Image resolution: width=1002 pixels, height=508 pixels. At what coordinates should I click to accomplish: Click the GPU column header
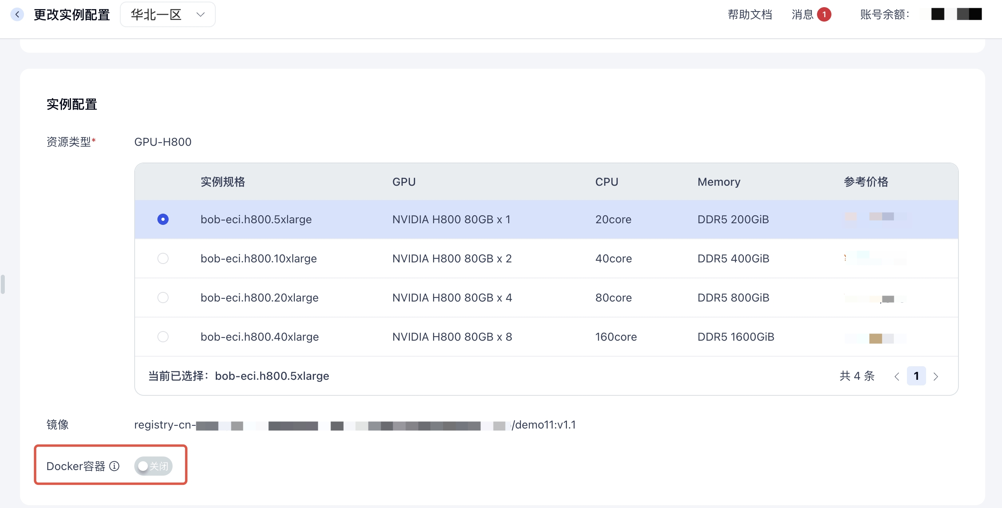pyautogui.click(x=404, y=182)
